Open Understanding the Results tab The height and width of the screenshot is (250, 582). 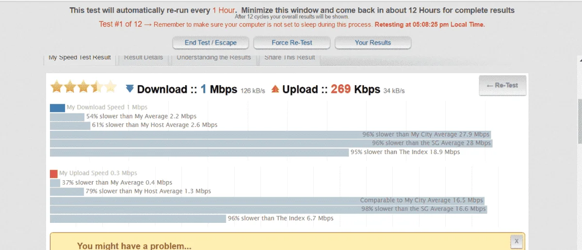coord(214,58)
